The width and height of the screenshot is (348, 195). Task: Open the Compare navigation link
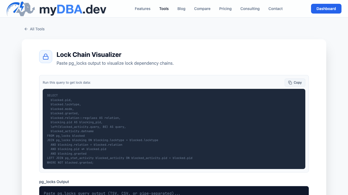[202, 9]
